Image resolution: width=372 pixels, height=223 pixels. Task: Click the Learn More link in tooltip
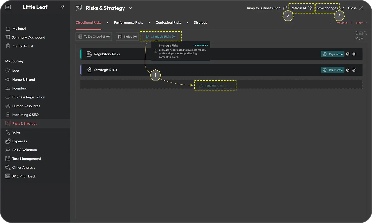tap(201, 46)
